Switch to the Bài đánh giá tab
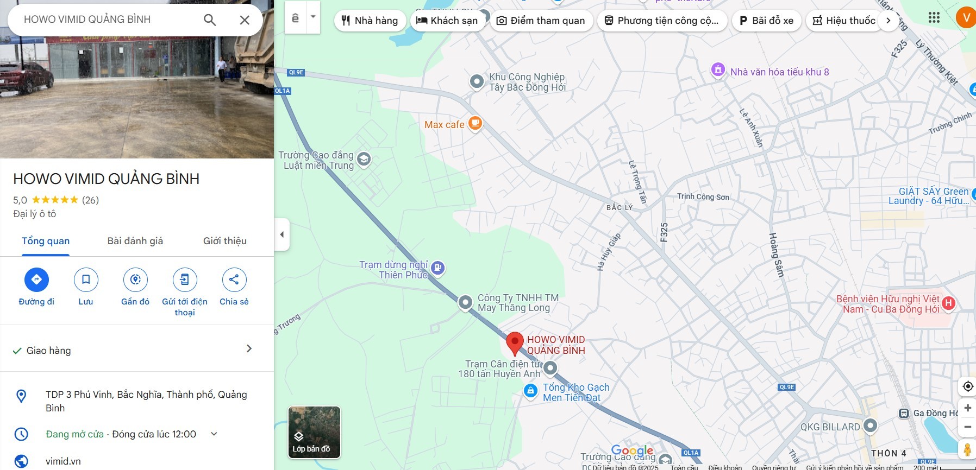976x470 pixels. pyautogui.click(x=135, y=241)
